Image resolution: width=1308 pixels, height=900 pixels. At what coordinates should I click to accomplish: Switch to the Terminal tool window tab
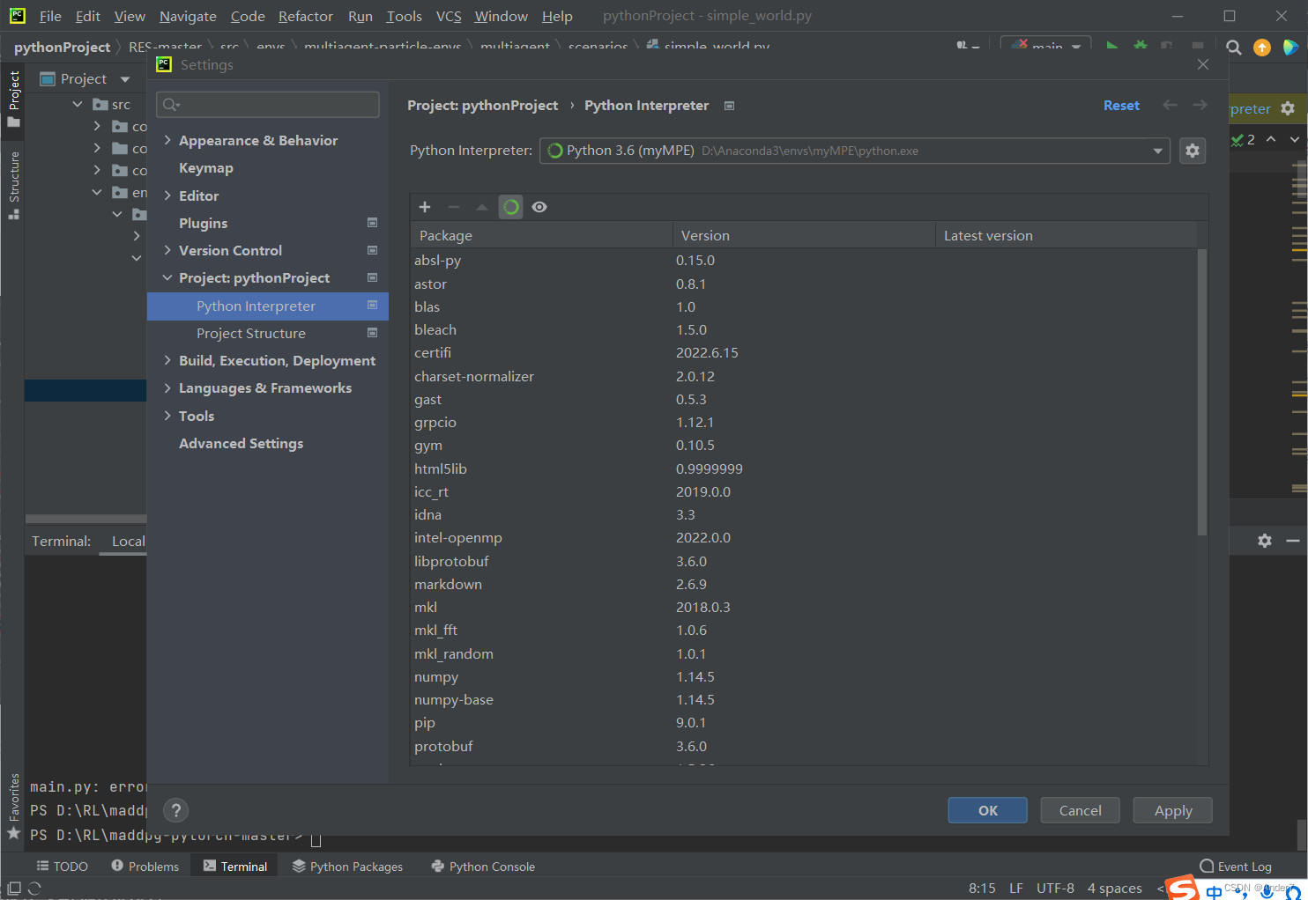click(x=235, y=867)
